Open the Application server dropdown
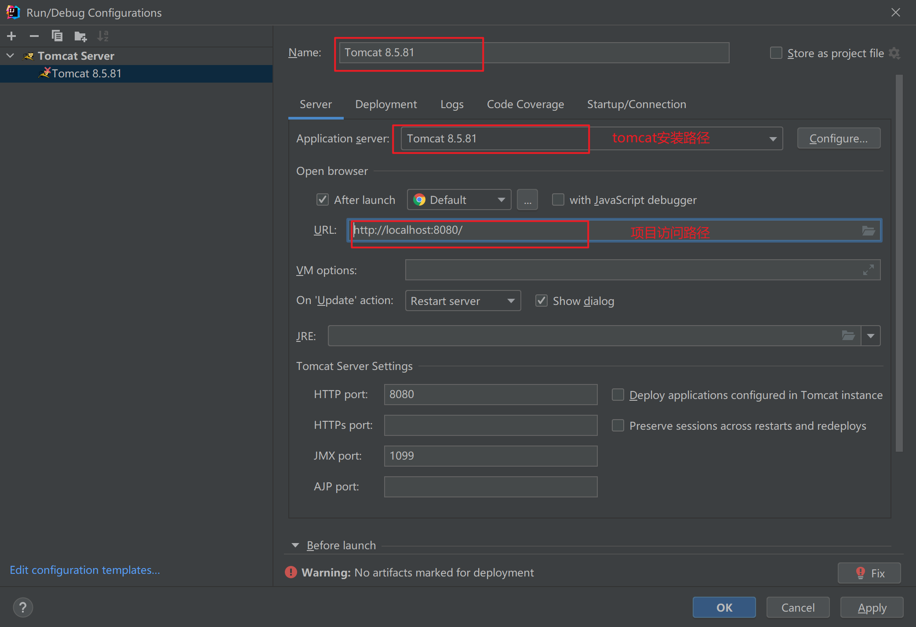Viewport: 916px width, 627px height. pos(772,139)
